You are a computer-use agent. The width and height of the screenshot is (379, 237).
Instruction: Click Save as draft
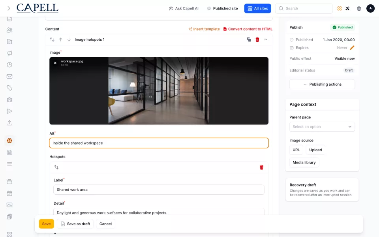click(x=75, y=224)
